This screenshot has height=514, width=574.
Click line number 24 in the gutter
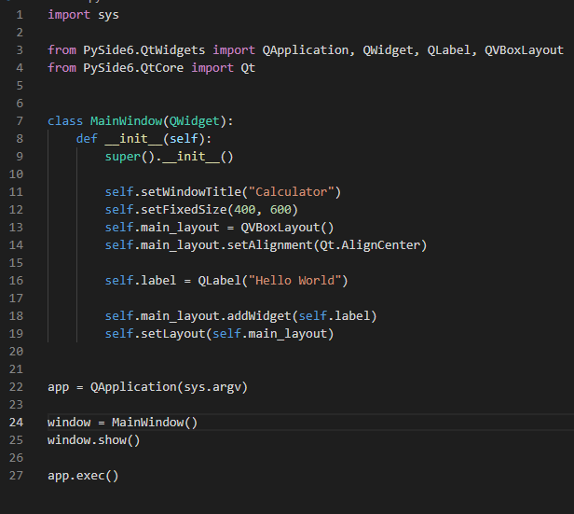point(17,423)
